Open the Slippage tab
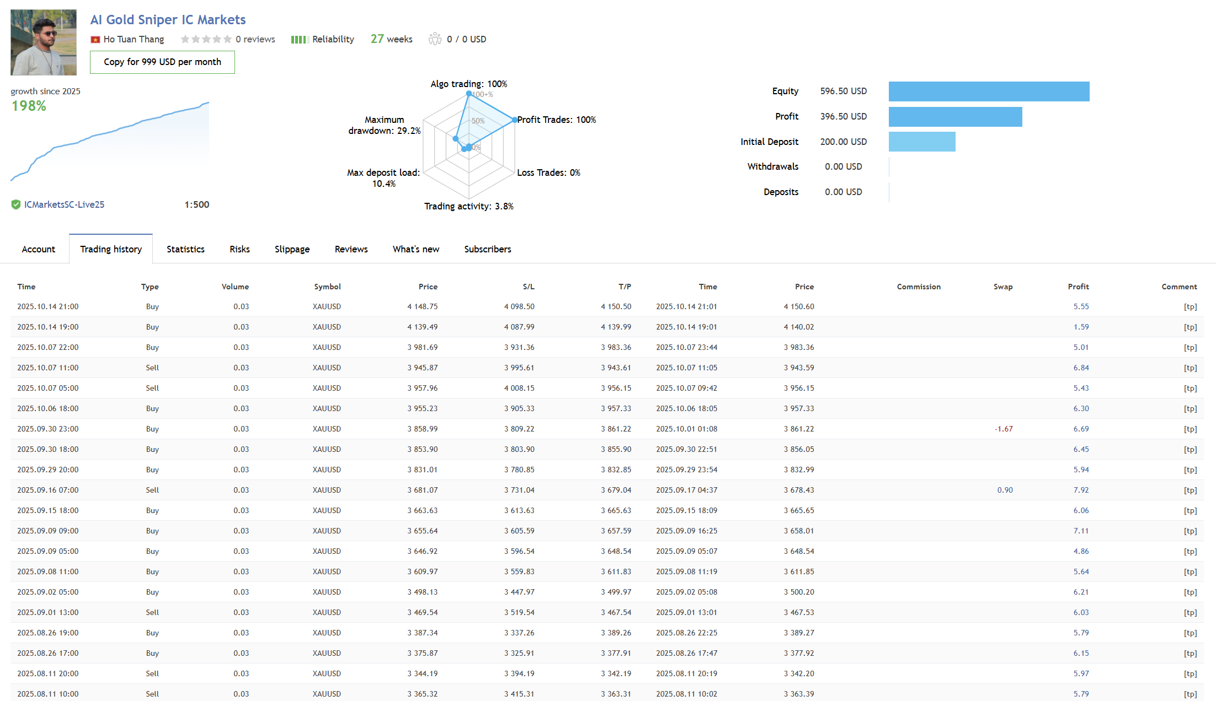The height and width of the screenshot is (701, 1216). (x=292, y=249)
